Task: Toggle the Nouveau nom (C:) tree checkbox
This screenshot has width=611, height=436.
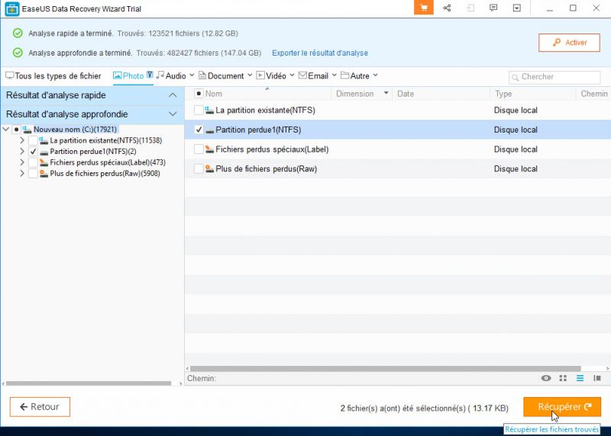Action: tap(16, 130)
